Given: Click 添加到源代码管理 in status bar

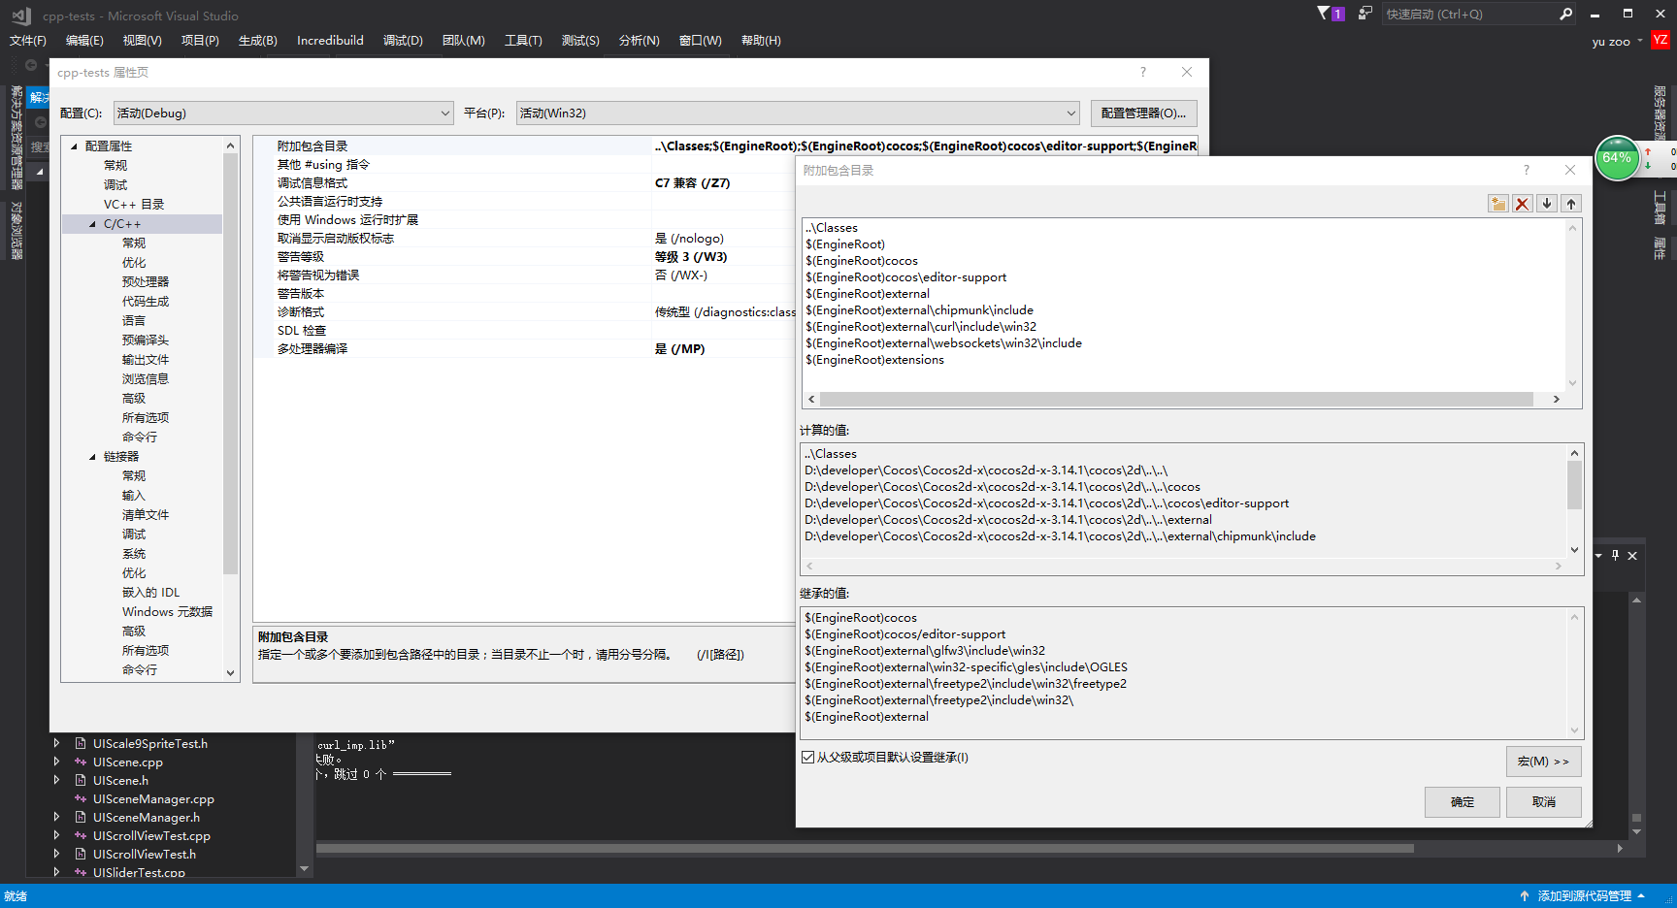Looking at the screenshot, I should (1584, 896).
